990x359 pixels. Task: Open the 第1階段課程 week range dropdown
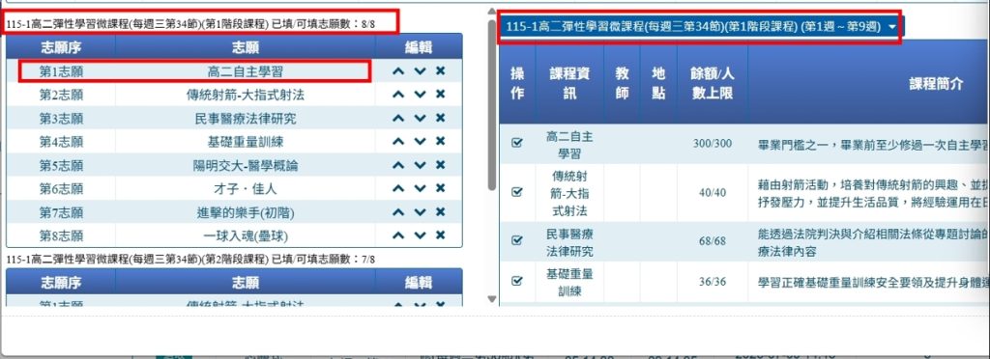point(701,27)
